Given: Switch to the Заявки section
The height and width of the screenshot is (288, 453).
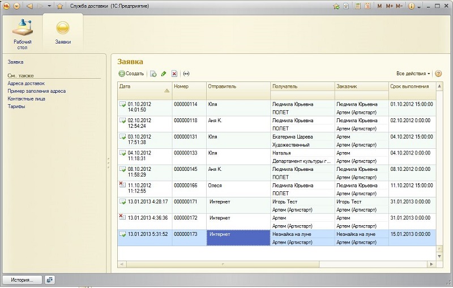Looking at the screenshot, I should pyautogui.click(x=63, y=33).
